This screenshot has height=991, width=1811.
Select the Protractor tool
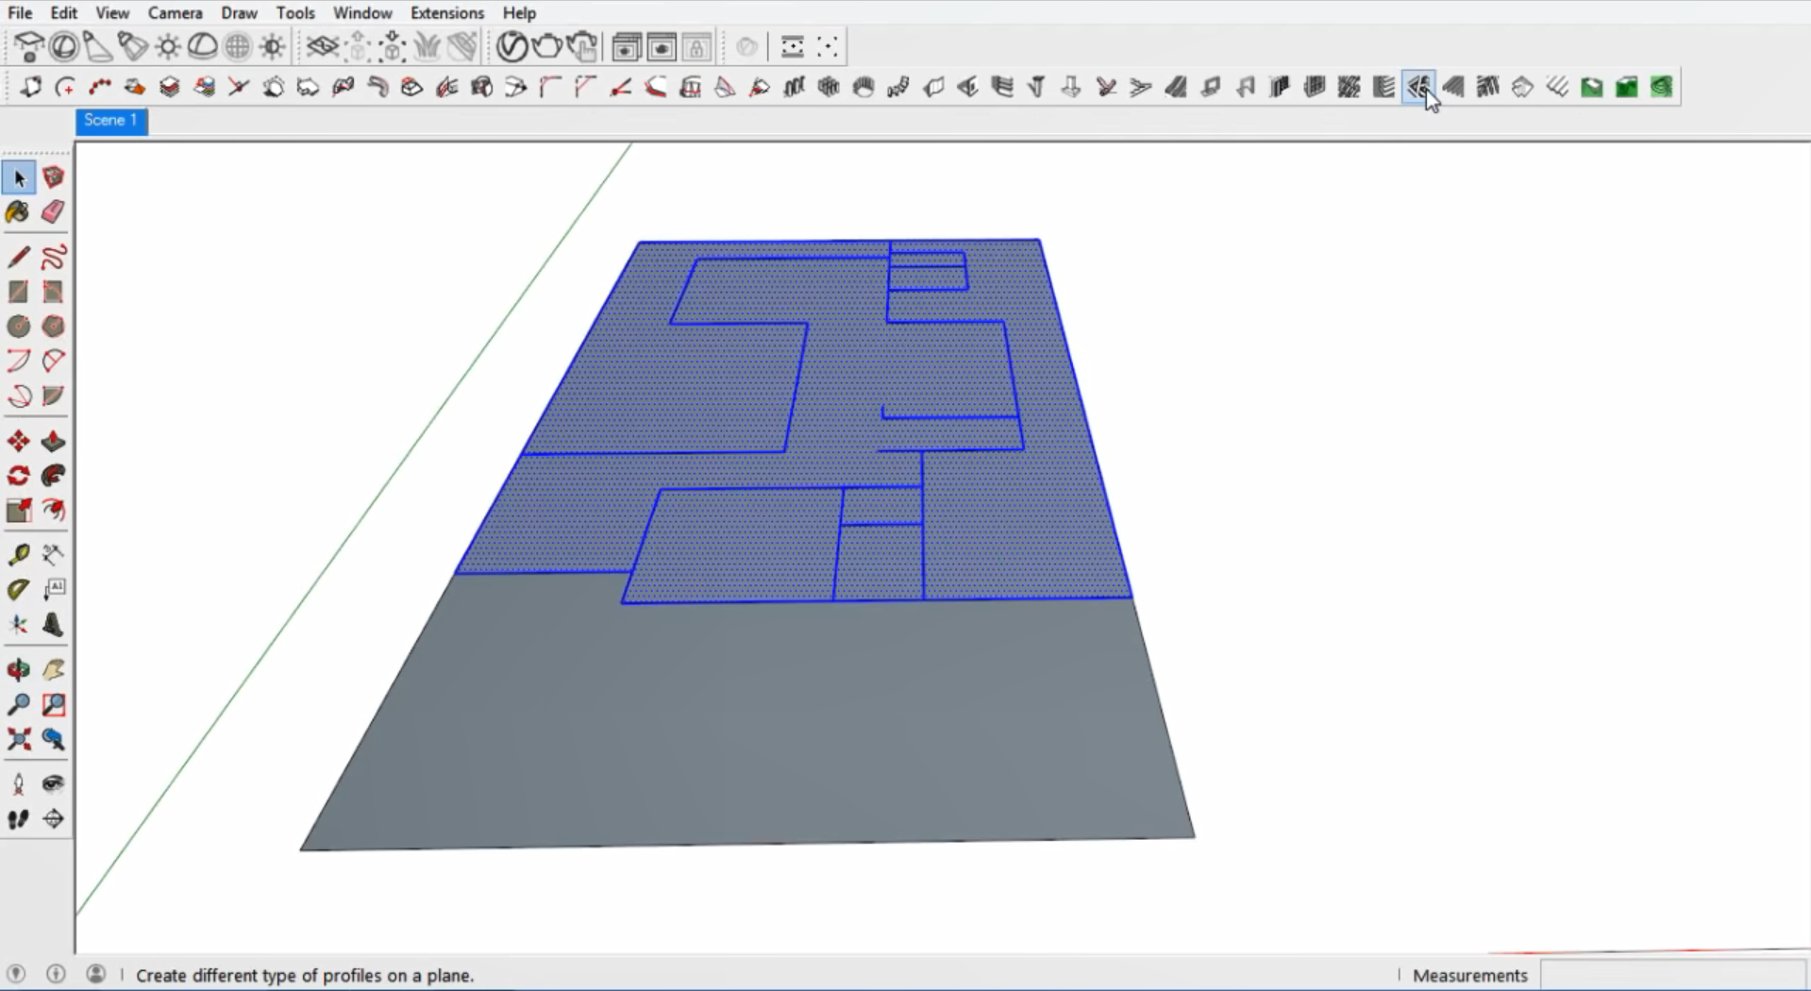19,590
